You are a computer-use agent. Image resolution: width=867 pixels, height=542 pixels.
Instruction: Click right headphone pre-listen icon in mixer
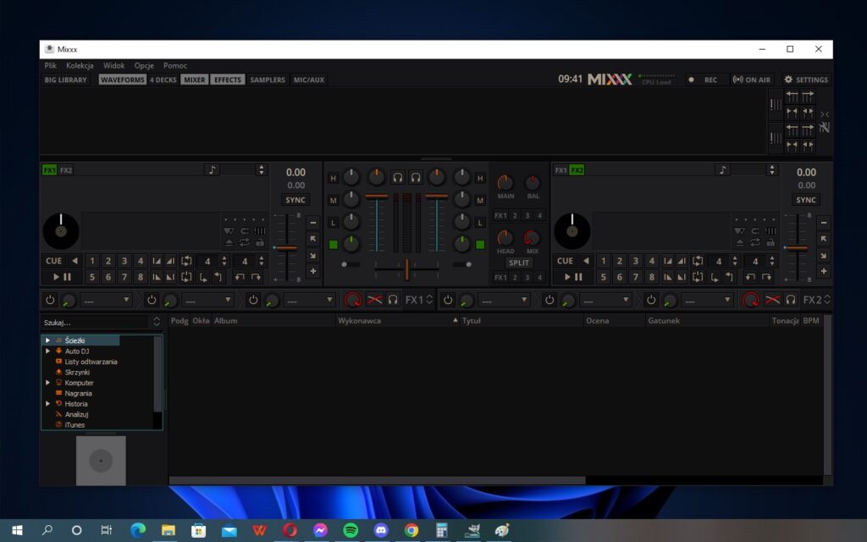click(416, 178)
